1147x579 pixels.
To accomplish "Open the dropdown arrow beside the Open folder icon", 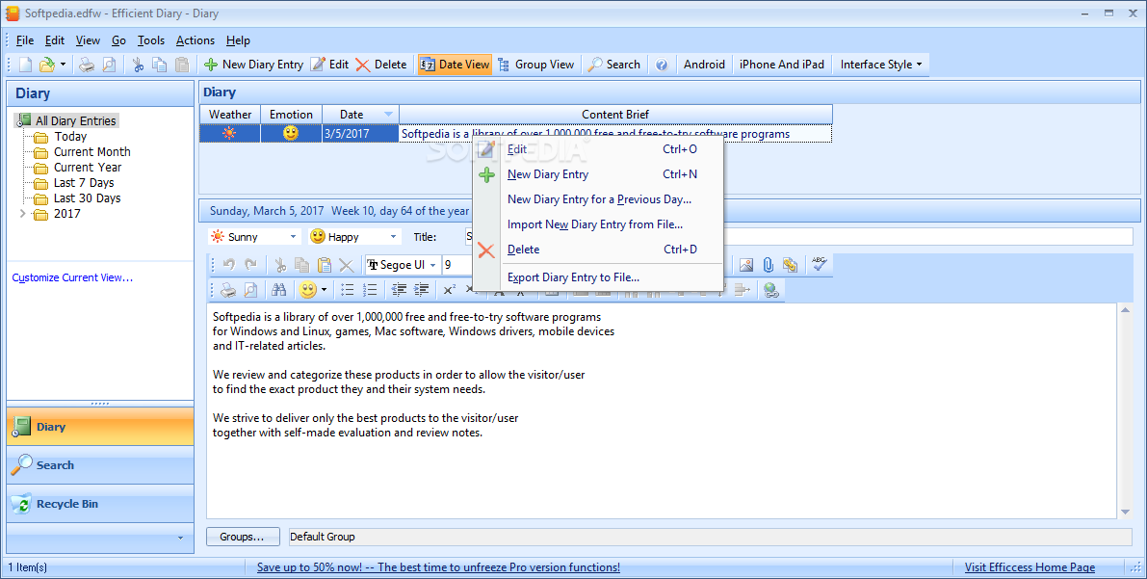I will point(63,65).
